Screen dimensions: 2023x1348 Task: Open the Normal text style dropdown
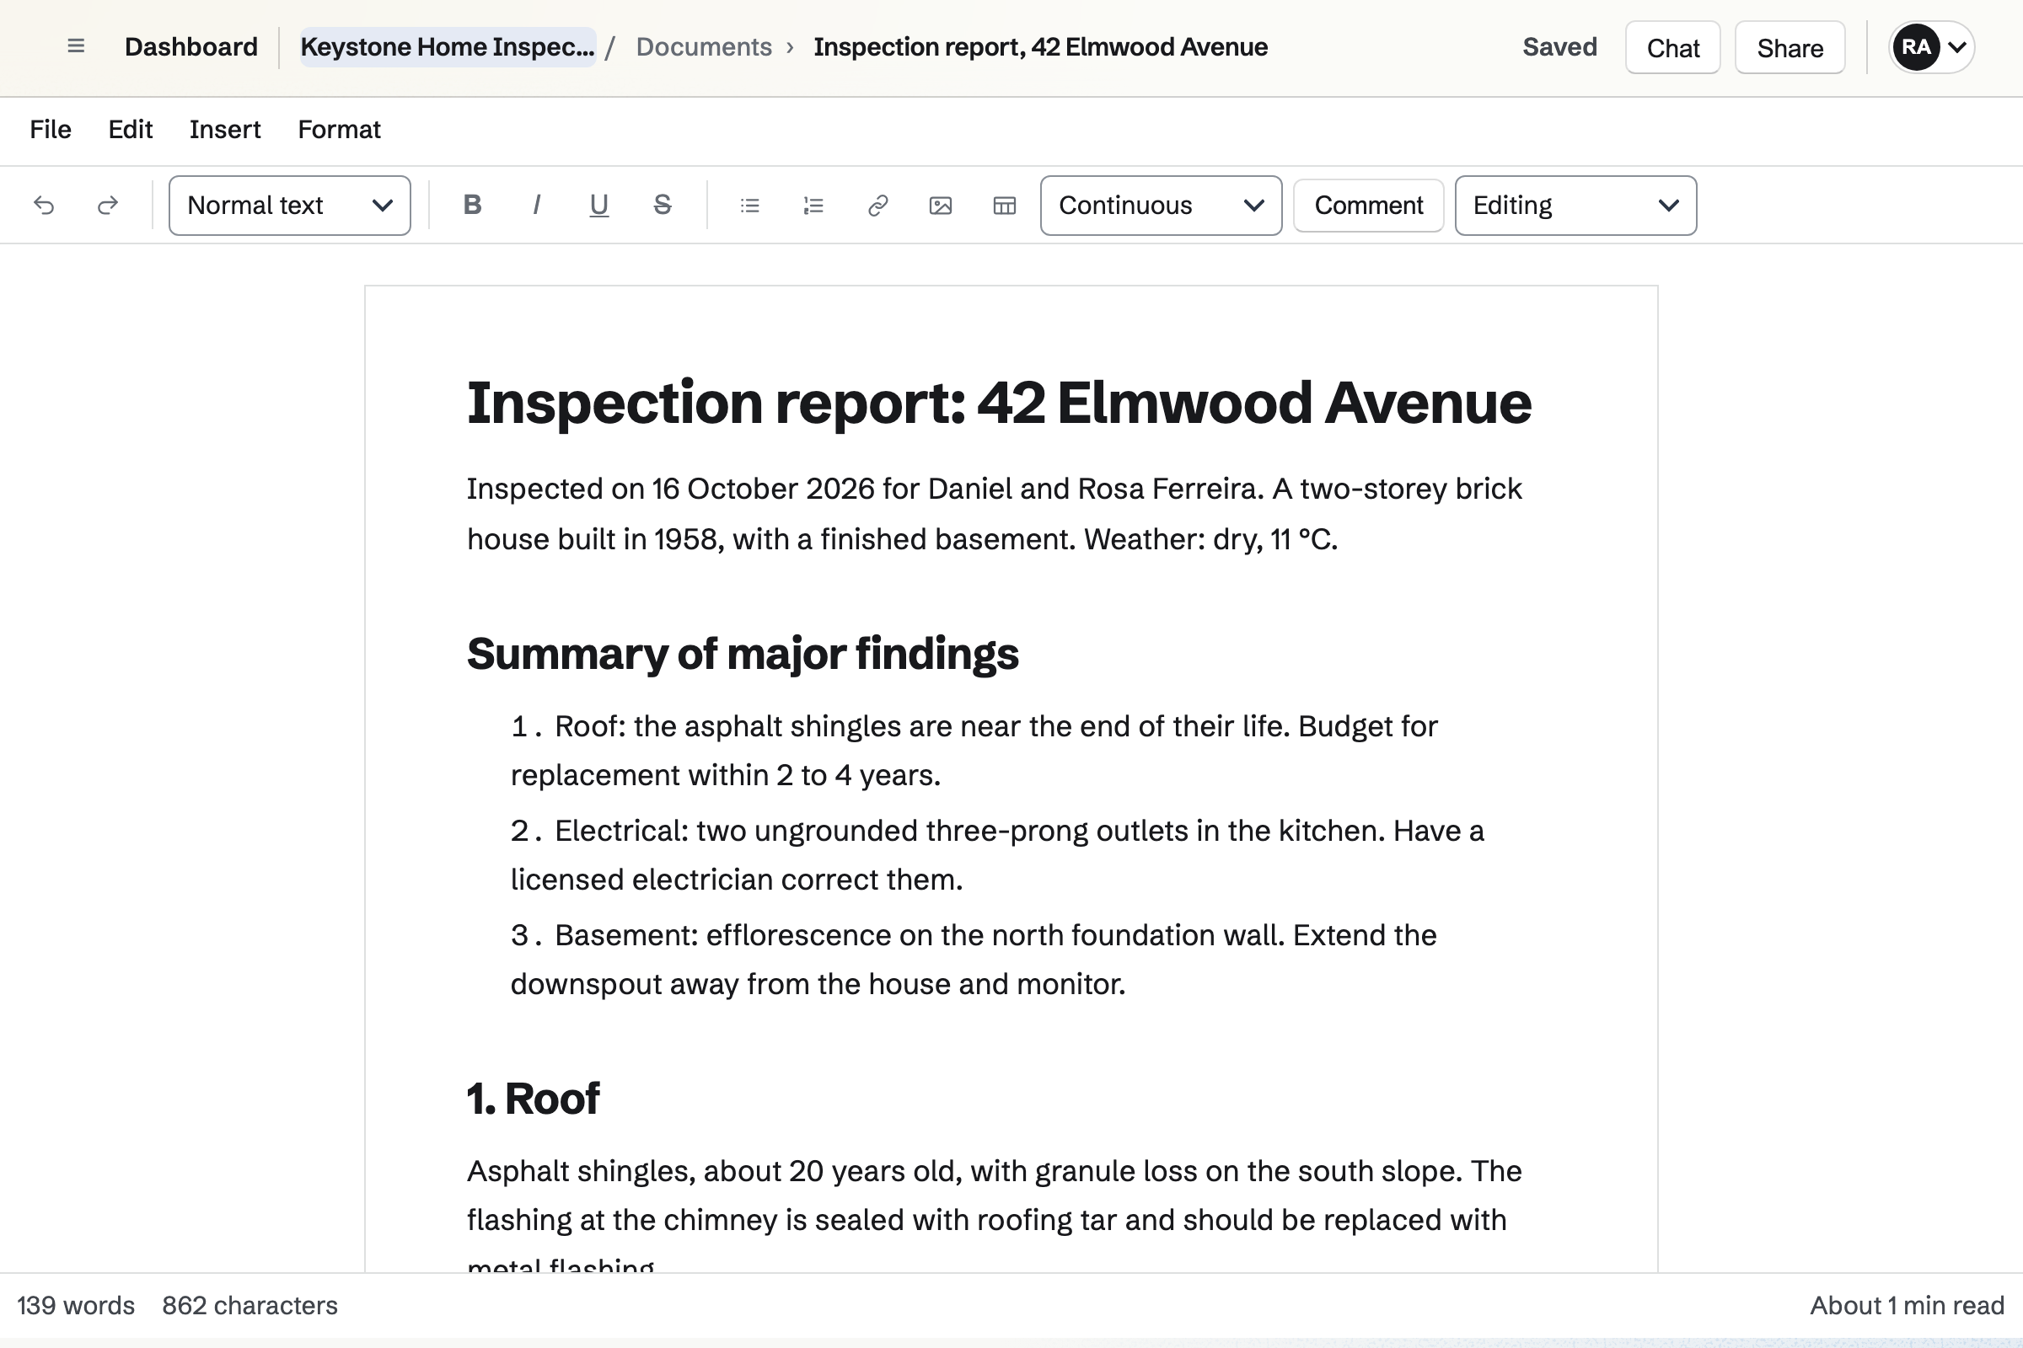tap(290, 206)
